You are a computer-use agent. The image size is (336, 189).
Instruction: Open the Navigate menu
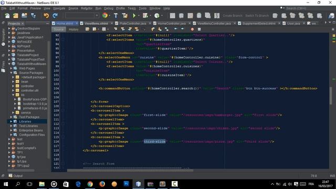click(59, 8)
